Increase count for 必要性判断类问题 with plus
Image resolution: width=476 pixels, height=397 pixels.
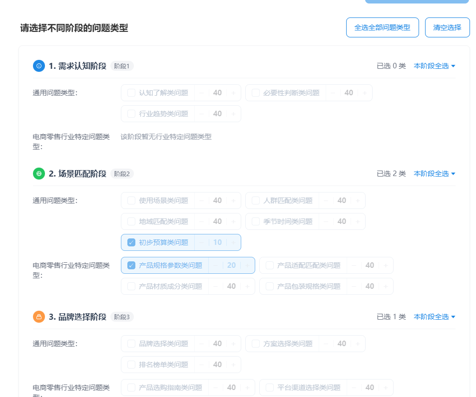coord(365,93)
